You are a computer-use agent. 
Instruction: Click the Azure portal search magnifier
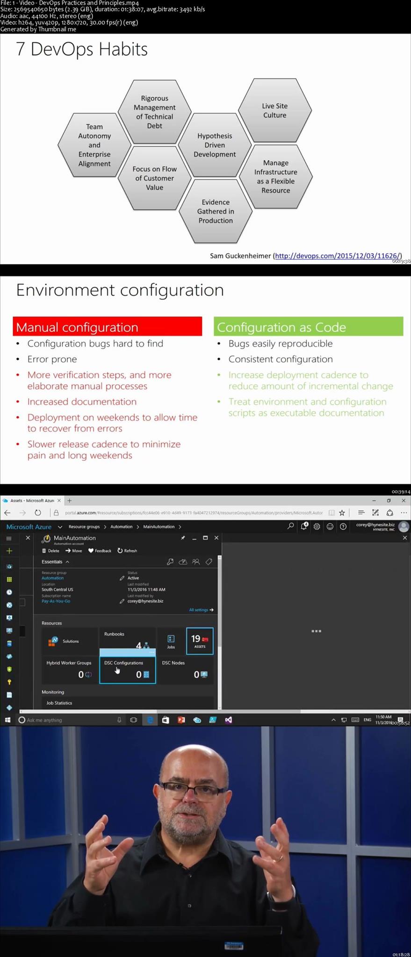tap(290, 526)
